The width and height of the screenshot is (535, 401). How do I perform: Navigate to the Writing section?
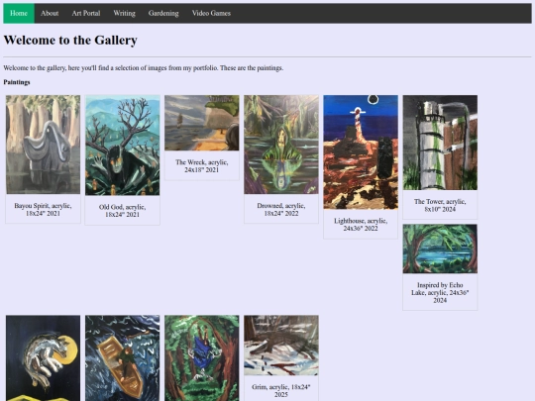[124, 13]
